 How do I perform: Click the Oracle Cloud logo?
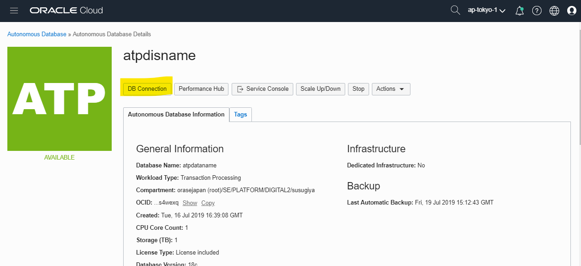(65, 10)
